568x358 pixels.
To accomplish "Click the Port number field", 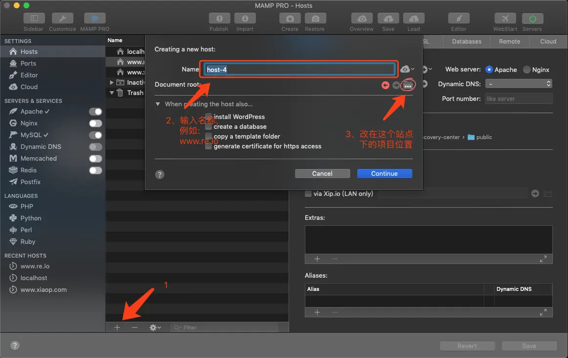I will 519,98.
